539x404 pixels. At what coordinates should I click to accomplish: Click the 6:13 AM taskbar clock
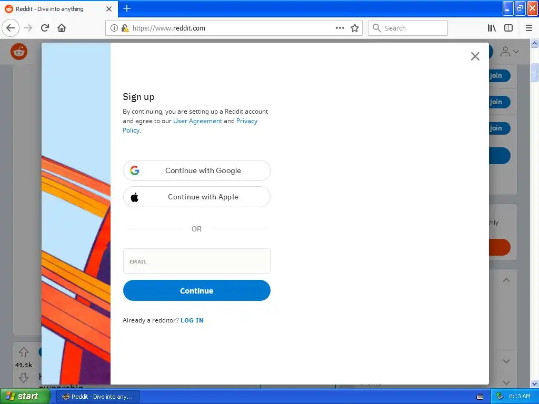point(520,397)
